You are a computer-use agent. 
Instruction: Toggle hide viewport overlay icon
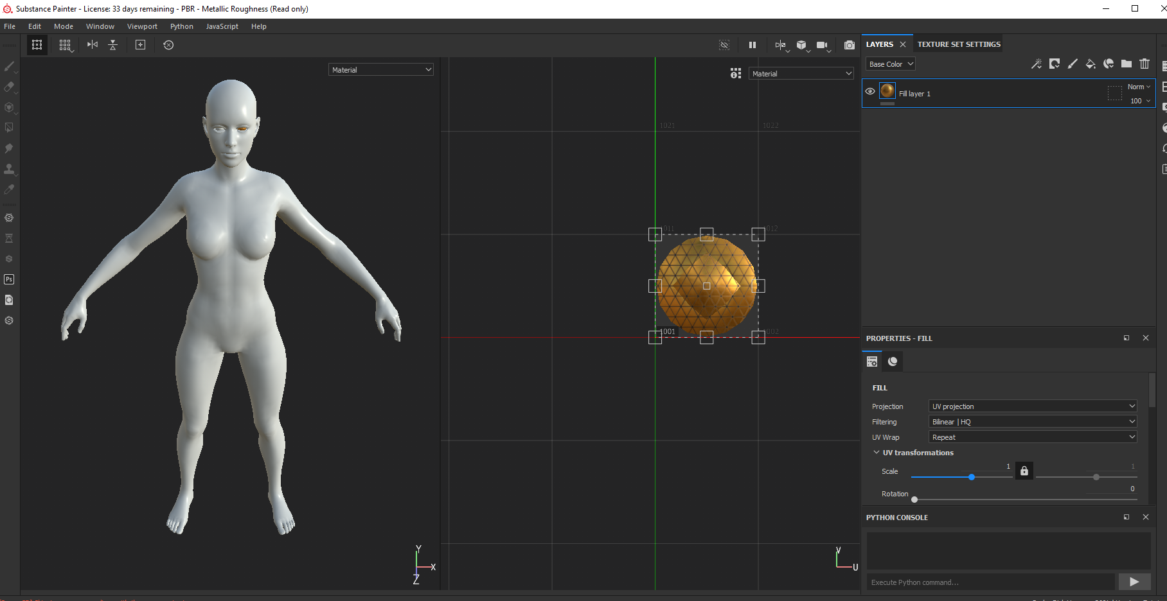tap(724, 45)
